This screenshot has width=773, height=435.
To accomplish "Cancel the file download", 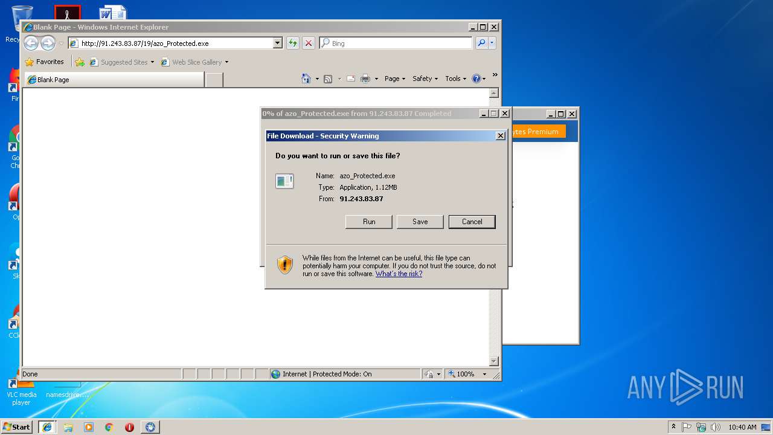I will (x=472, y=222).
